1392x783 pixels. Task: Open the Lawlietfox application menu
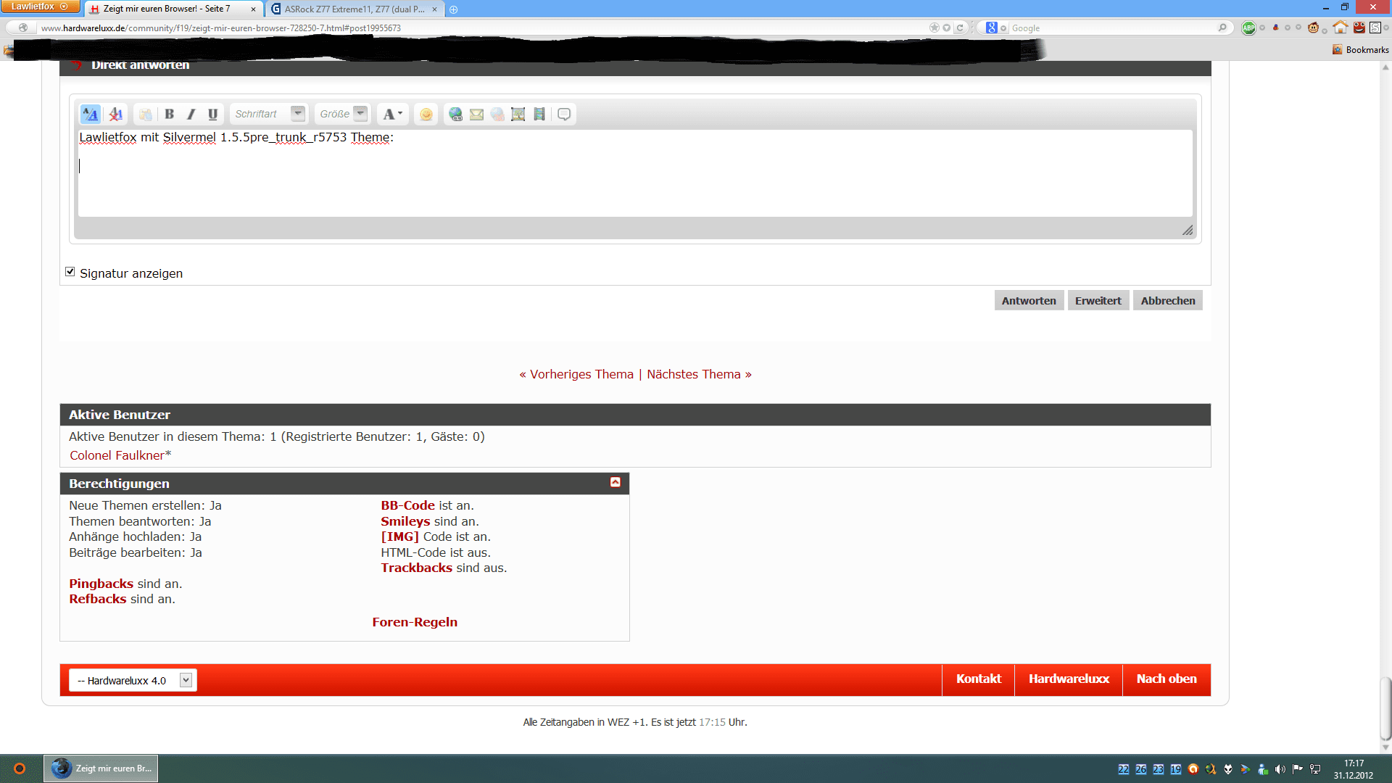(x=39, y=7)
